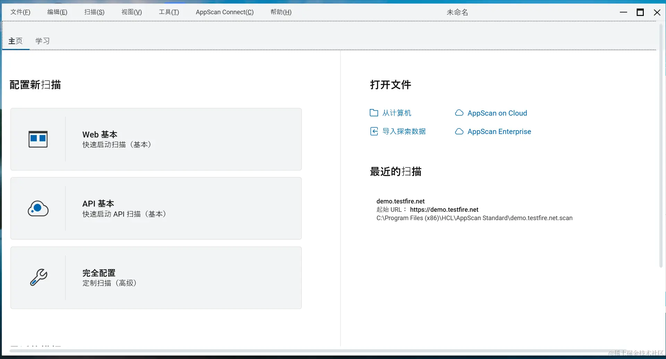666x359 pixels.
Task: Open recent scan demo.testfire.net
Action: 401,201
